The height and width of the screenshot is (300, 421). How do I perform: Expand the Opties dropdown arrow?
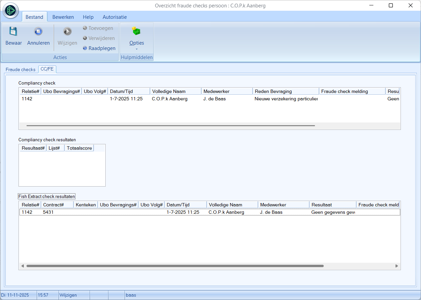point(137,49)
